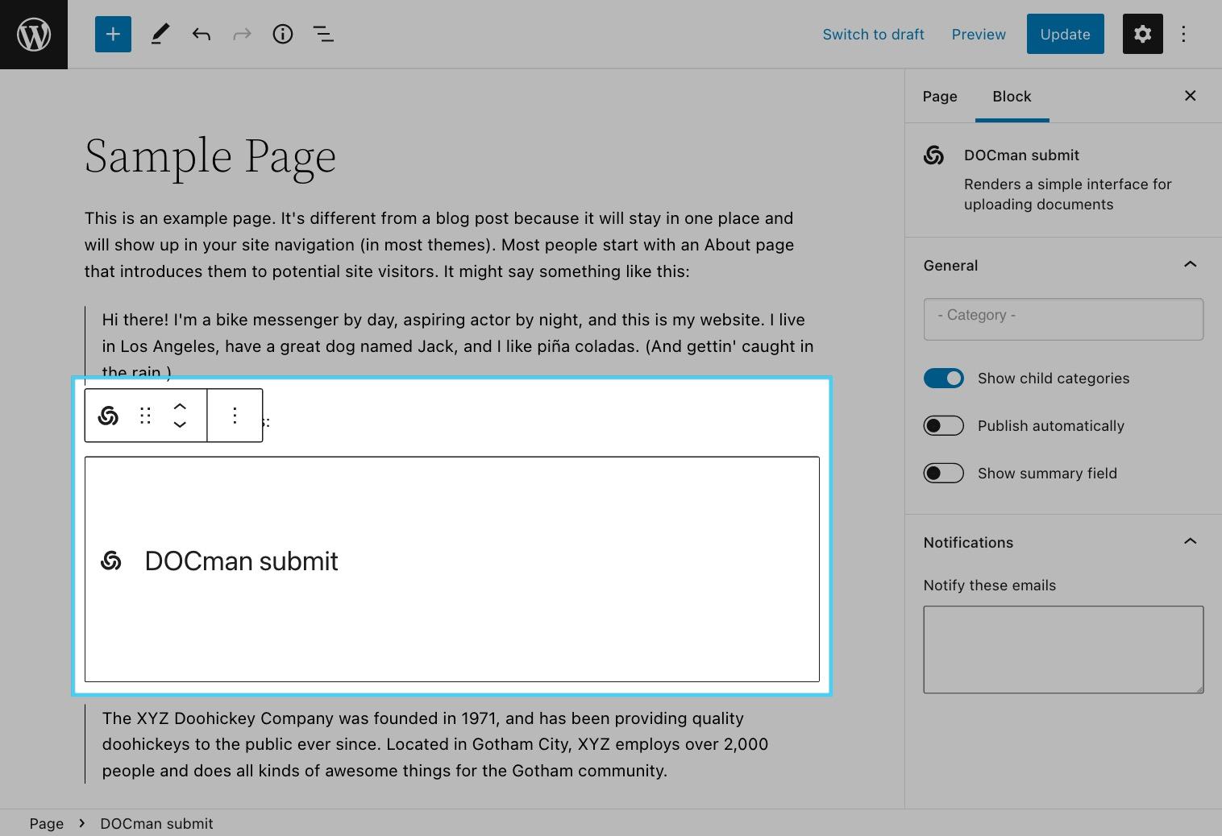Click the Notify these emails textarea
Screen dimensions: 1222x836
1062,649
